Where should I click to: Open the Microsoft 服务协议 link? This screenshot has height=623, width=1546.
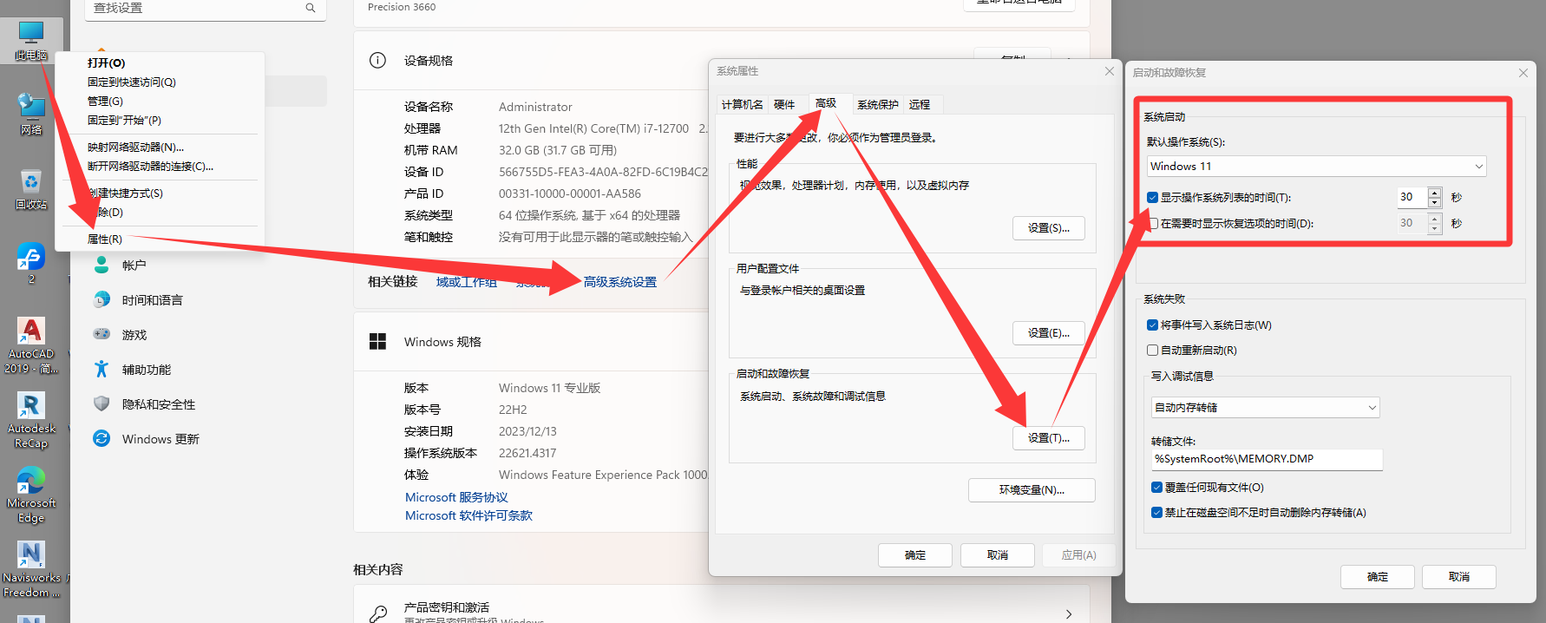coord(456,497)
